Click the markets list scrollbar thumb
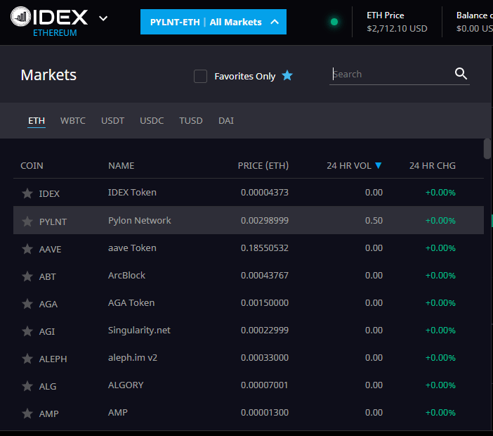The height and width of the screenshot is (436, 493). pyautogui.click(x=487, y=148)
